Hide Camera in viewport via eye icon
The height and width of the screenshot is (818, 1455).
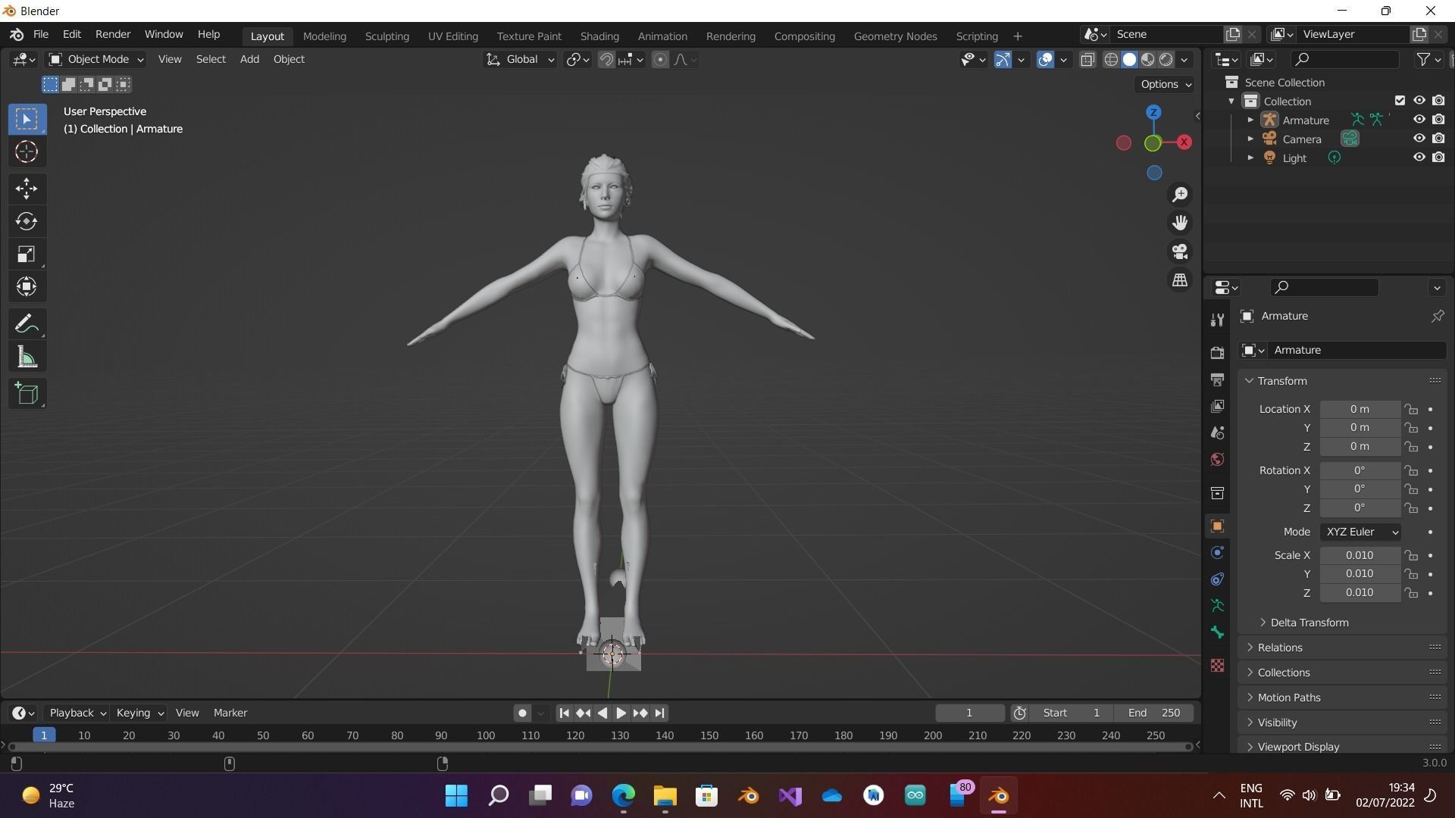pos(1419,139)
